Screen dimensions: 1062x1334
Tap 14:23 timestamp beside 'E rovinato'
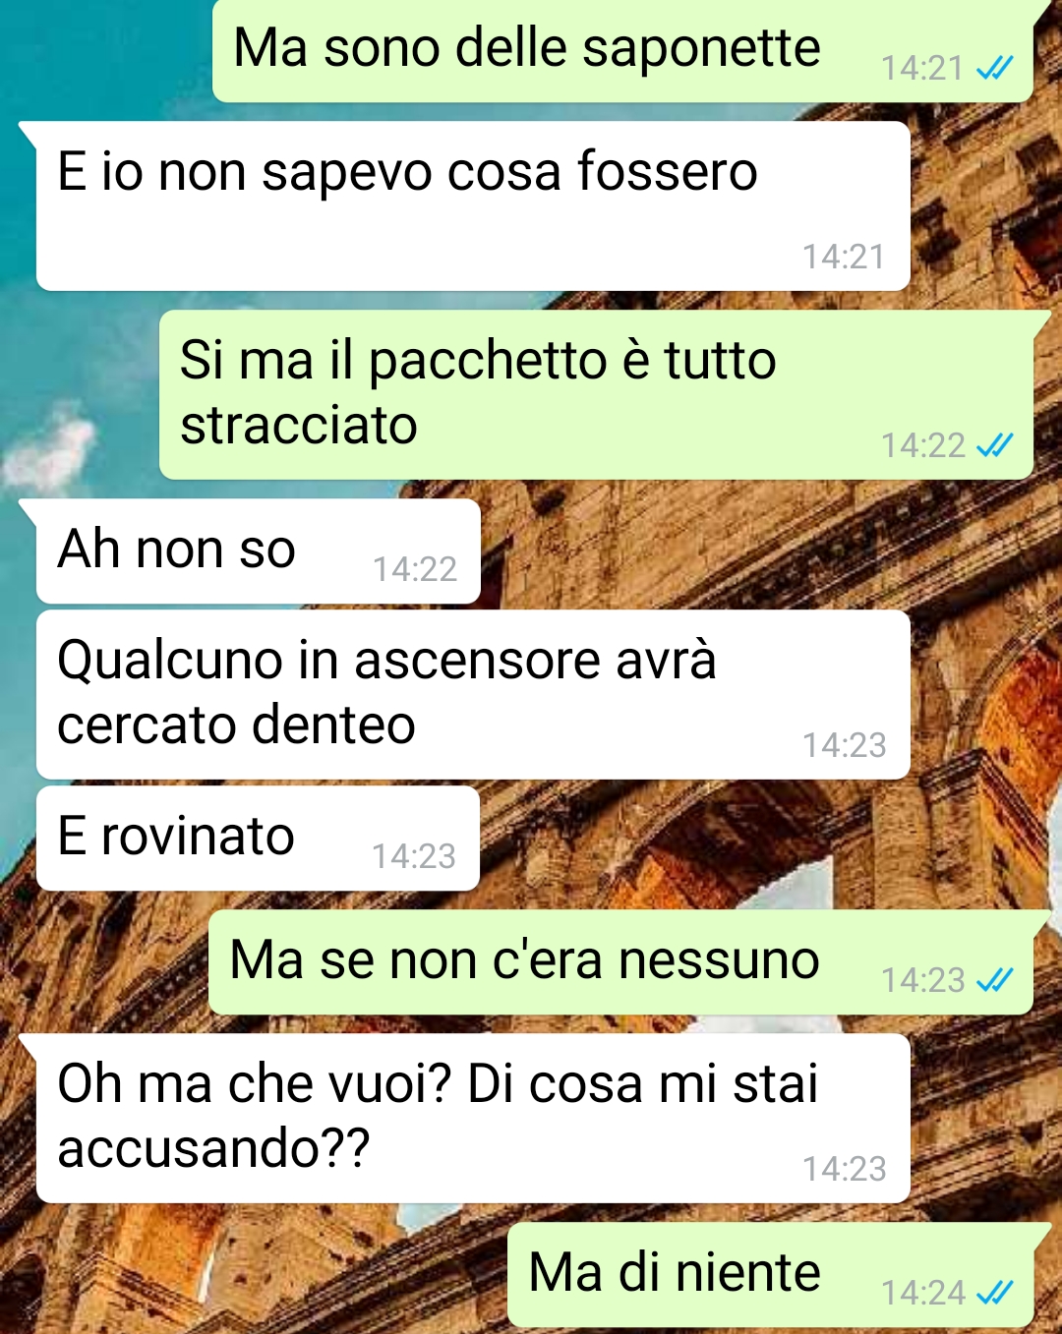pos(414,856)
